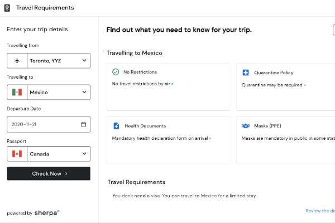
Task: Click the Mexico flag icon
Action: [x=16, y=92]
